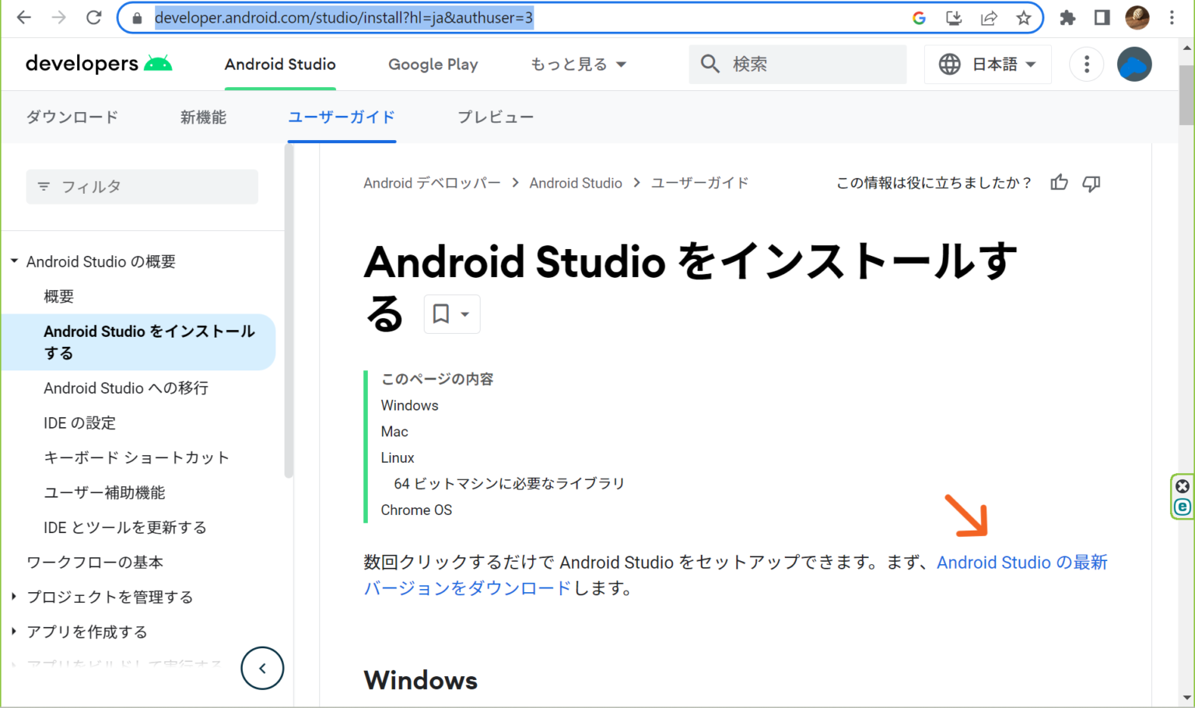The width and height of the screenshot is (1195, 708).
Task: Open site search via the 検索 magnifier icon
Action: [710, 64]
